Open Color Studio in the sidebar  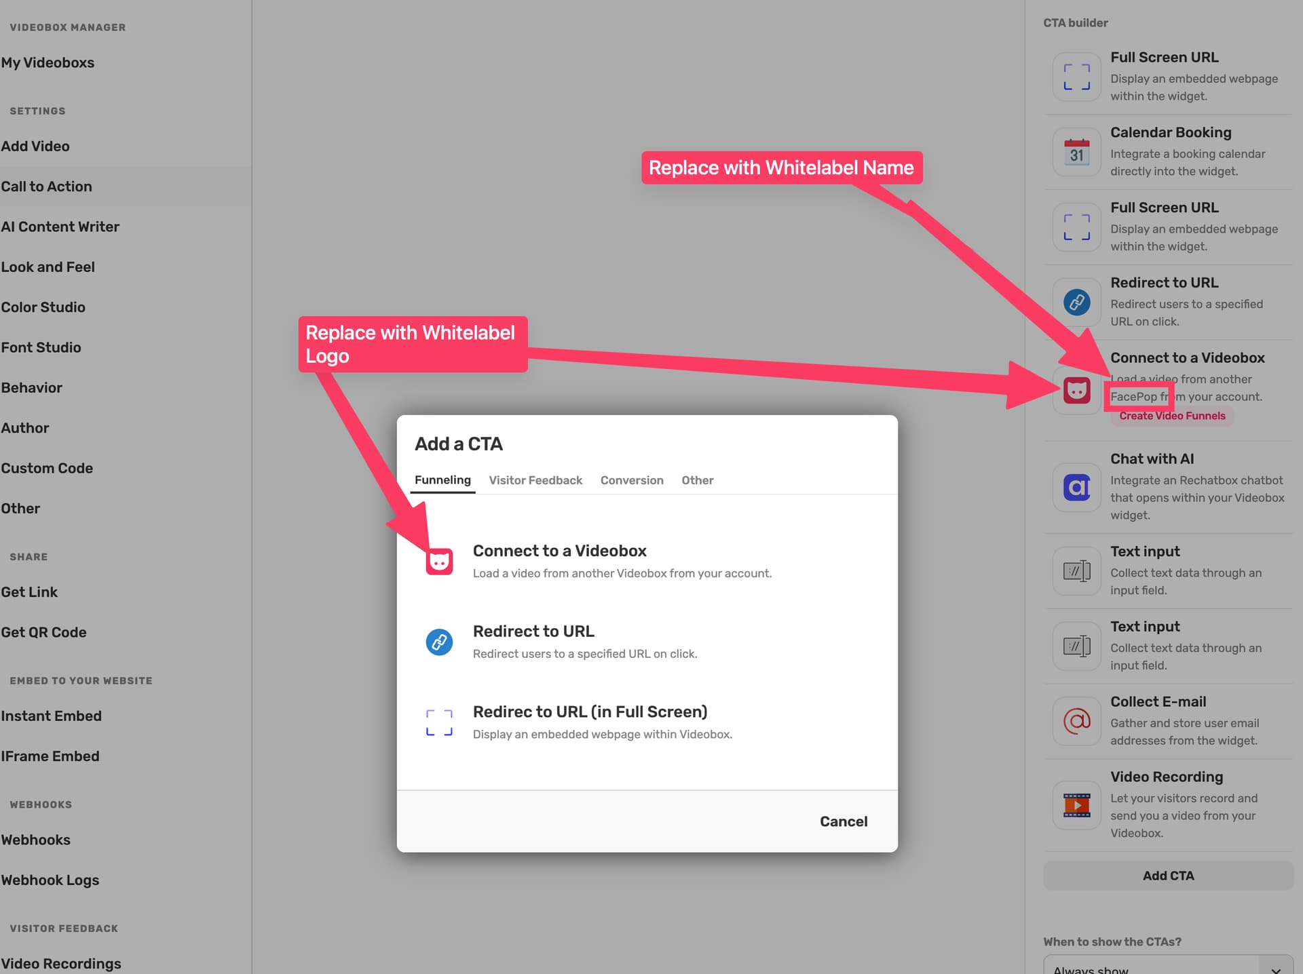(x=43, y=307)
